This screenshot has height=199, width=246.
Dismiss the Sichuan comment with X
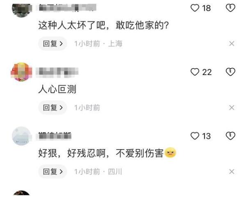(x=232, y=172)
